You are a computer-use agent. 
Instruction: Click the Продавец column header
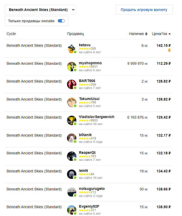pyautogui.click(x=75, y=34)
